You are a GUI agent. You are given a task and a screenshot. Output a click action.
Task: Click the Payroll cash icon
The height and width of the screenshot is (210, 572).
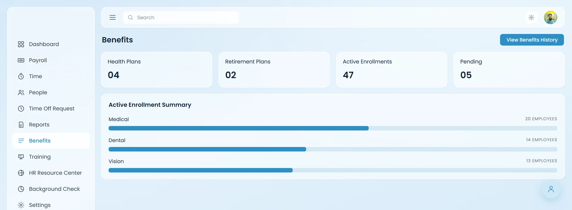21,60
